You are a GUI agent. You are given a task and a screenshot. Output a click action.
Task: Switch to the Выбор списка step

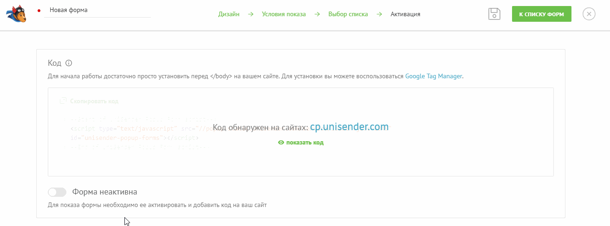(x=348, y=14)
